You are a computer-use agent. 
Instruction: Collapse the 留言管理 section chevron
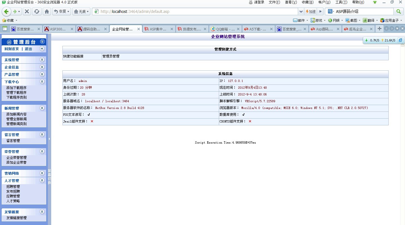pos(42,135)
